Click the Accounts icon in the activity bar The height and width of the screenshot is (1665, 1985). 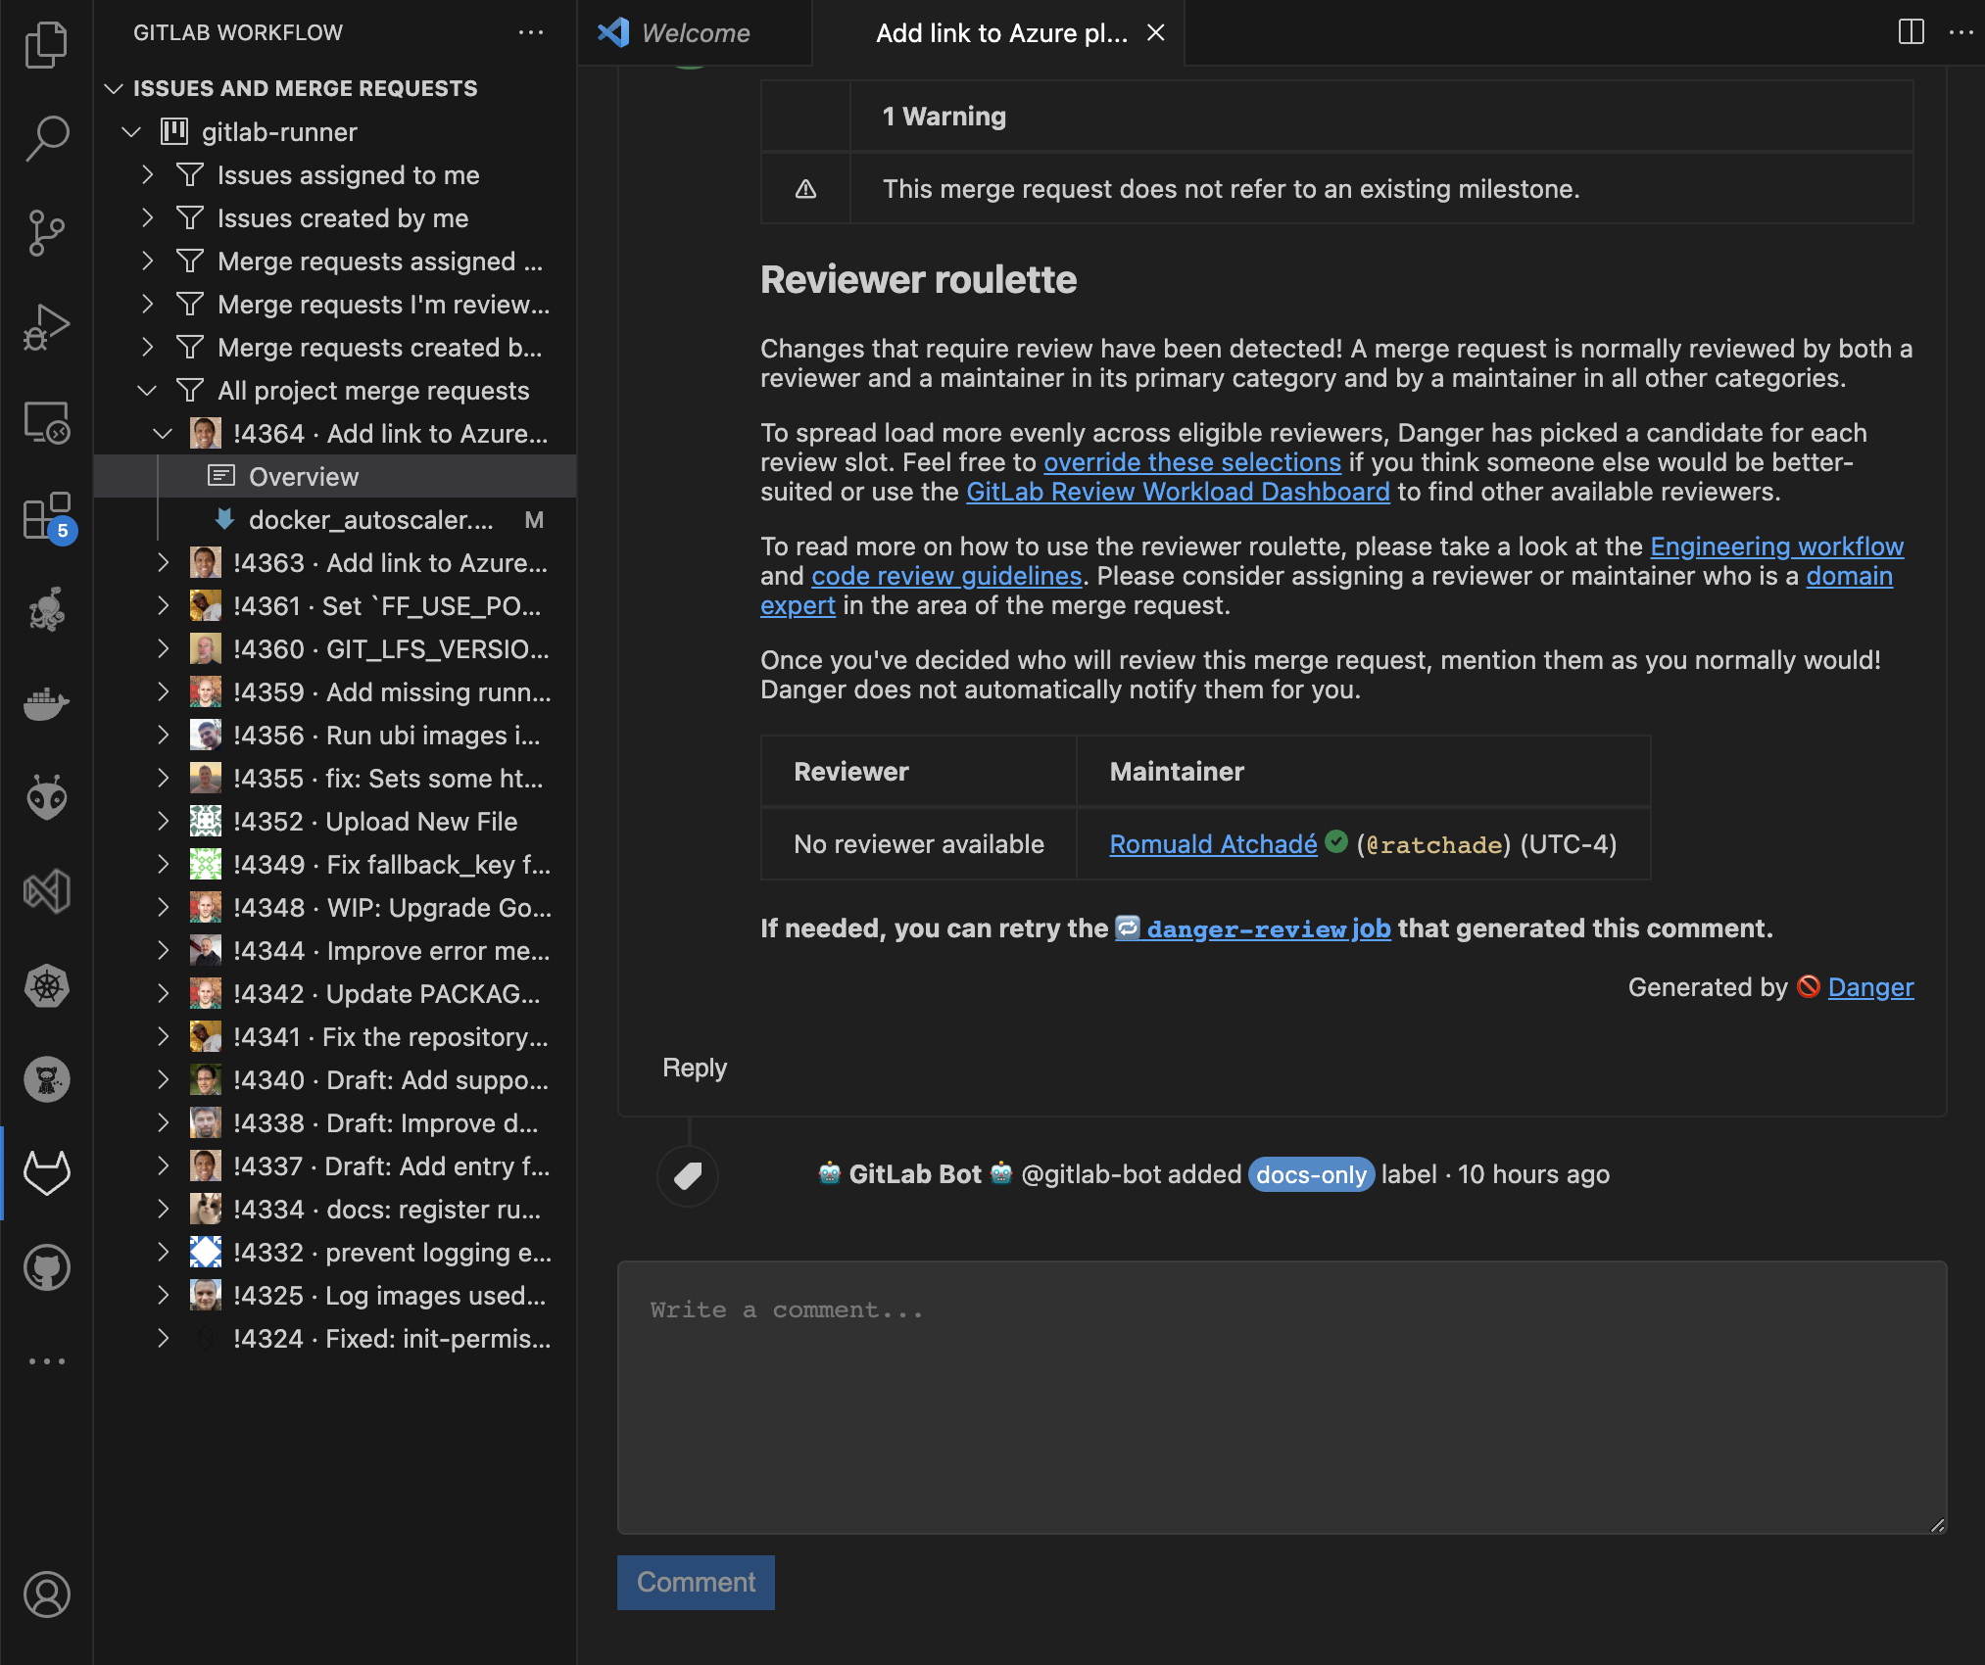tap(47, 1594)
